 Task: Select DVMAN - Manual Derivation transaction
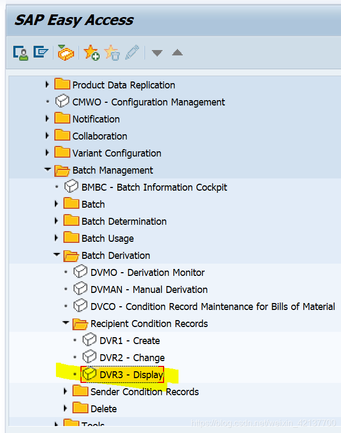[x=149, y=290]
